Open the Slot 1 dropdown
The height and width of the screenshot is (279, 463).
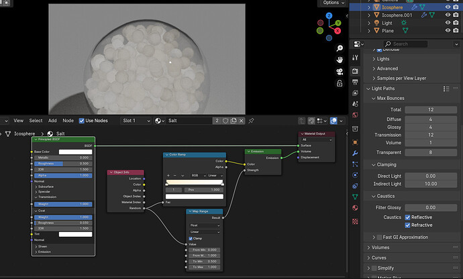136,121
